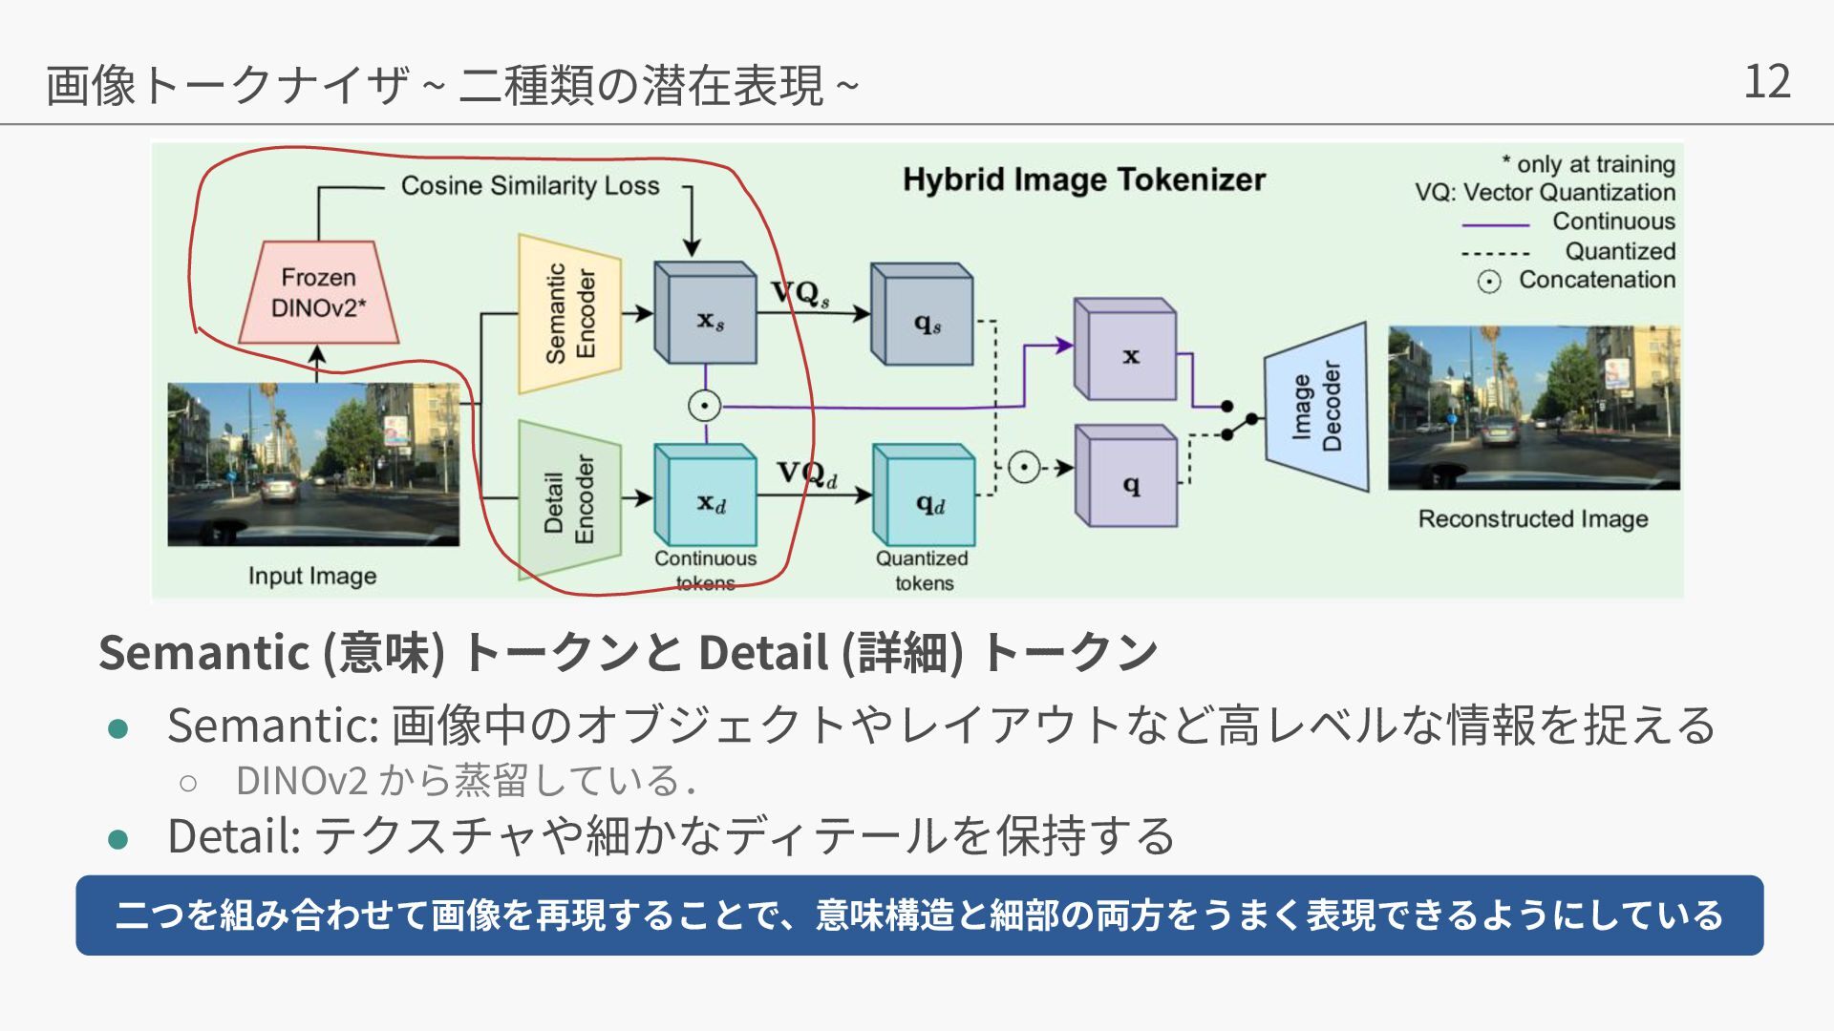The width and height of the screenshot is (1834, 1031).
Task: Click the Cosine Similarity Loss label
Action: click(529, 185)
